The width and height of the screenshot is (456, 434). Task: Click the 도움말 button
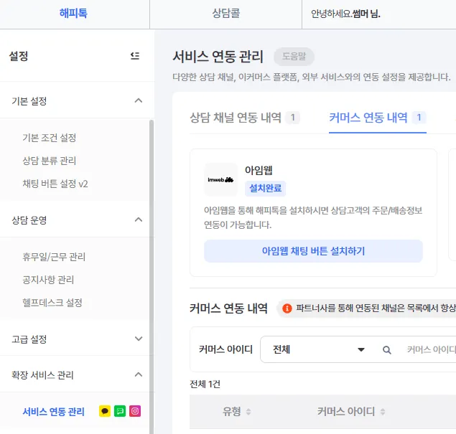point(294,57)
